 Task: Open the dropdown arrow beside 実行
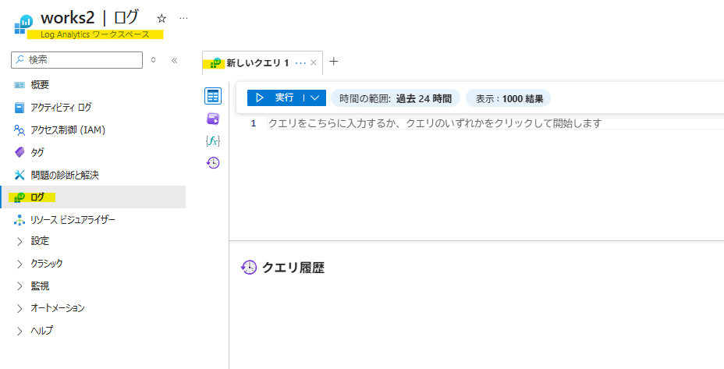pyautogui.click(x=315, y=98)
